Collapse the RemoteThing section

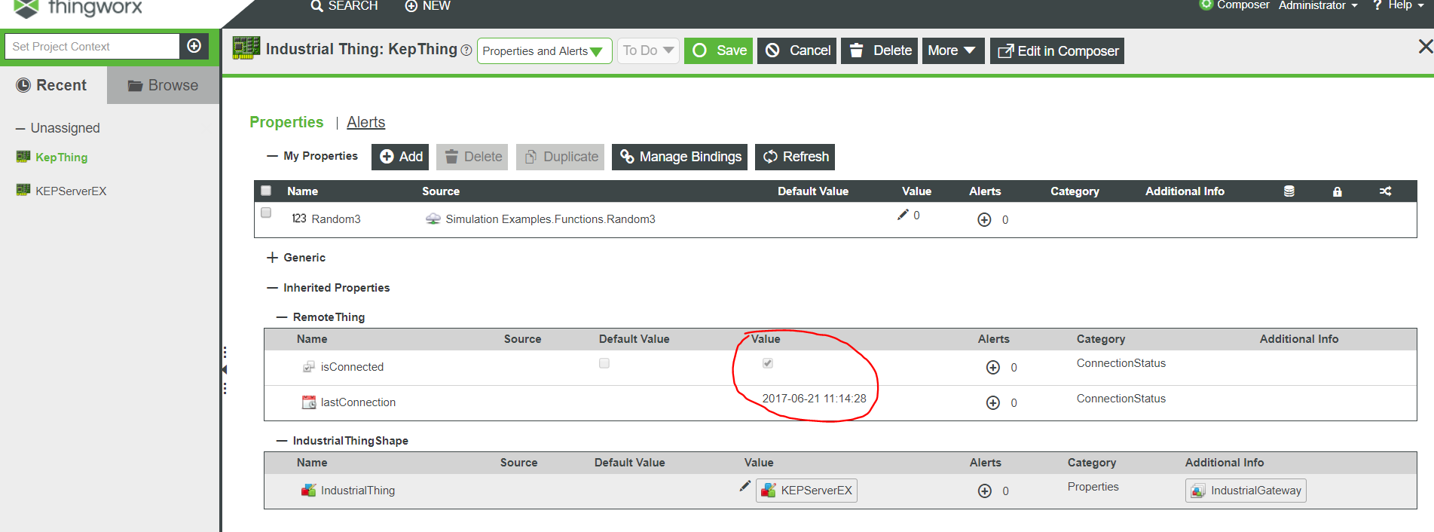coord(282,317)
